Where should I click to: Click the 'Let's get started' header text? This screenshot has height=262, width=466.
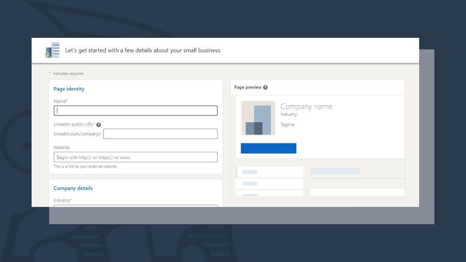pos(143,51)
